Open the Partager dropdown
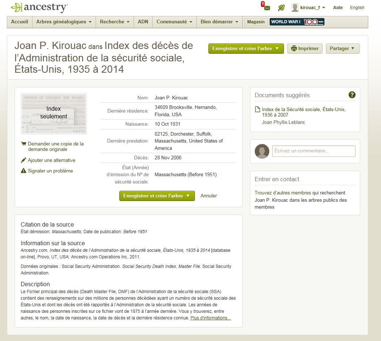 tap(343, 49)
